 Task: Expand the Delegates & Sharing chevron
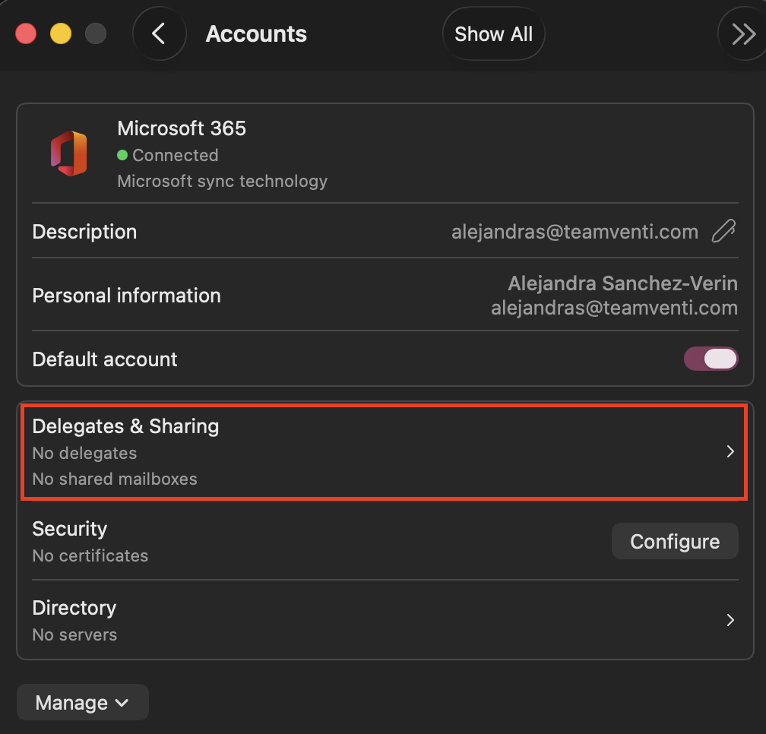click(730, 451)
